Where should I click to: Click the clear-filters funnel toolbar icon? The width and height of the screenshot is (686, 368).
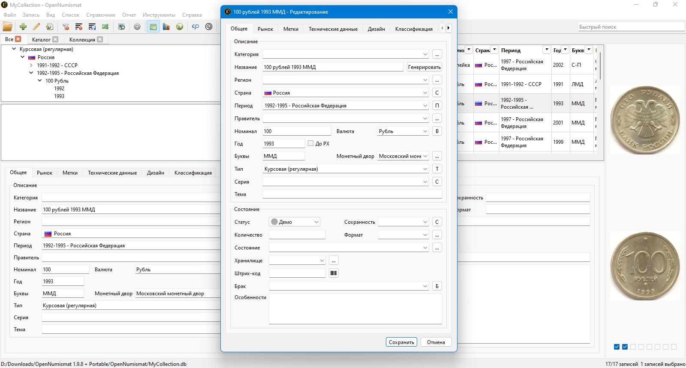point(66,27)
